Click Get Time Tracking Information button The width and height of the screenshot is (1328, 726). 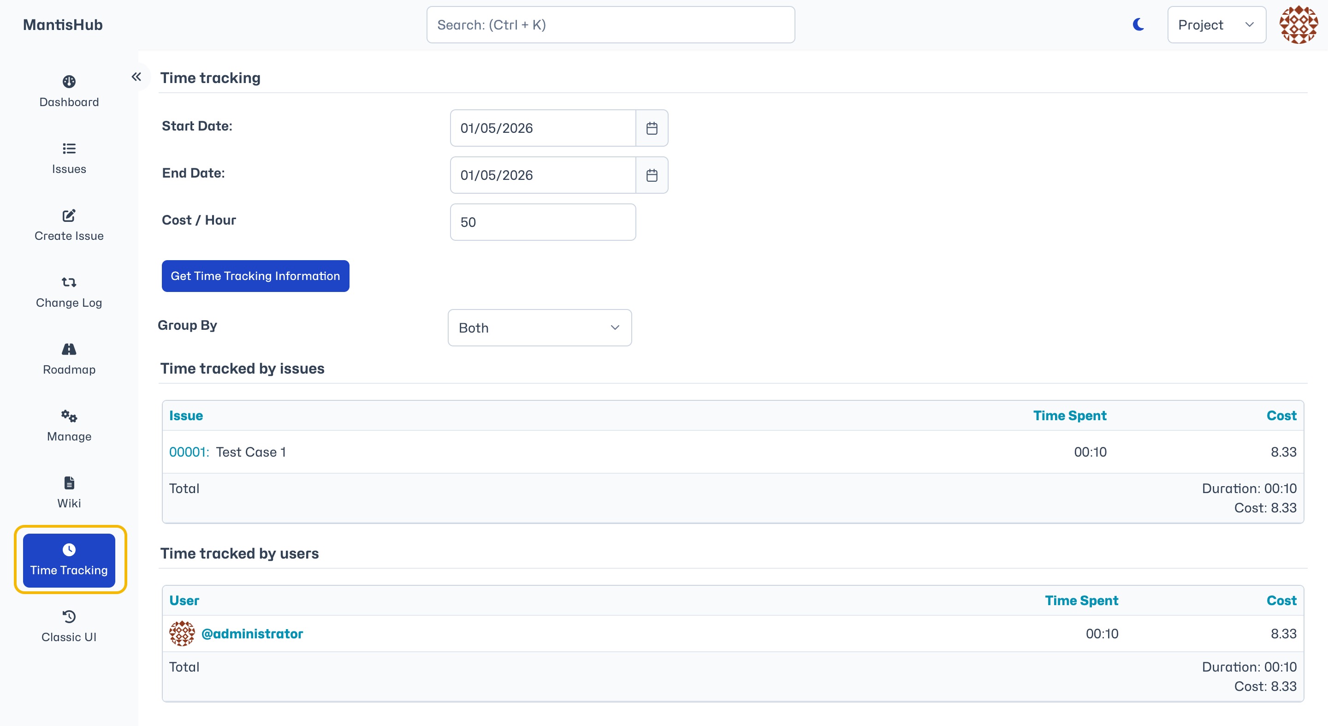pyautogui.click(x=255, y=276)
